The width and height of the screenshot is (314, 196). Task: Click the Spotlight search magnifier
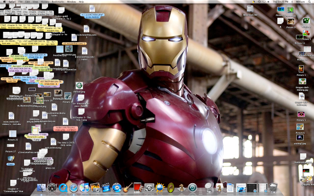tap(310, 2)
